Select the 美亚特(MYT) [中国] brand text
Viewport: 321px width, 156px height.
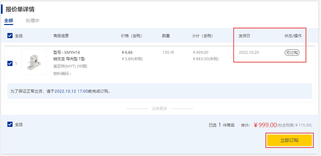70,66
